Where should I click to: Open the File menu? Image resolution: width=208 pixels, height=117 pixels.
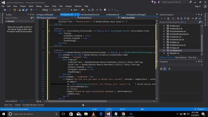[3, 6]
